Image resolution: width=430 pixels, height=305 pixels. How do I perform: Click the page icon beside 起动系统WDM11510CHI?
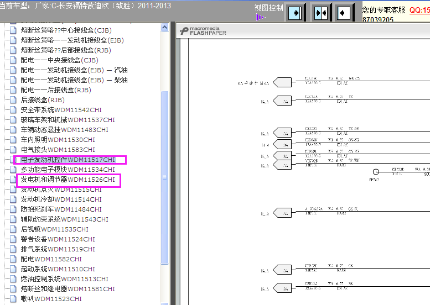click(13, 269)
